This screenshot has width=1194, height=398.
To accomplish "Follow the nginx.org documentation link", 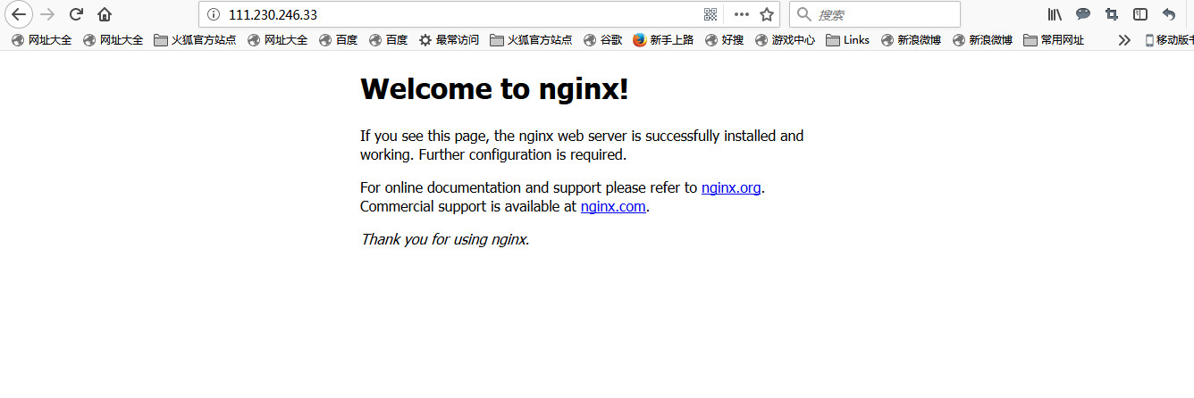I will coord(731,187).
